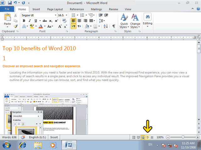Click the Decrease Indent icon

(x=100, y=15)
